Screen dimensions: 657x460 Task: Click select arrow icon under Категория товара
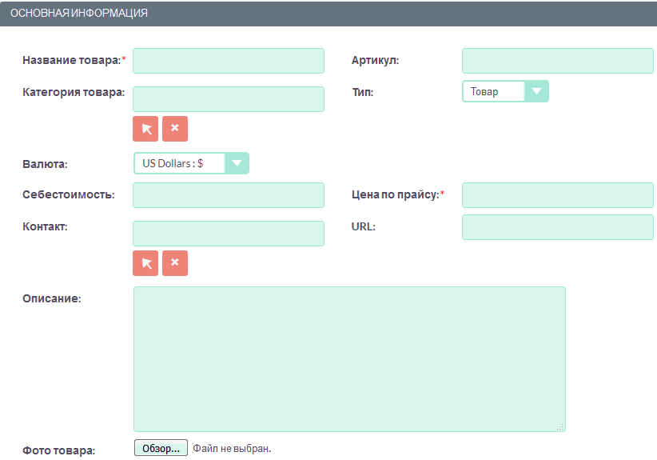pos(145,129)
